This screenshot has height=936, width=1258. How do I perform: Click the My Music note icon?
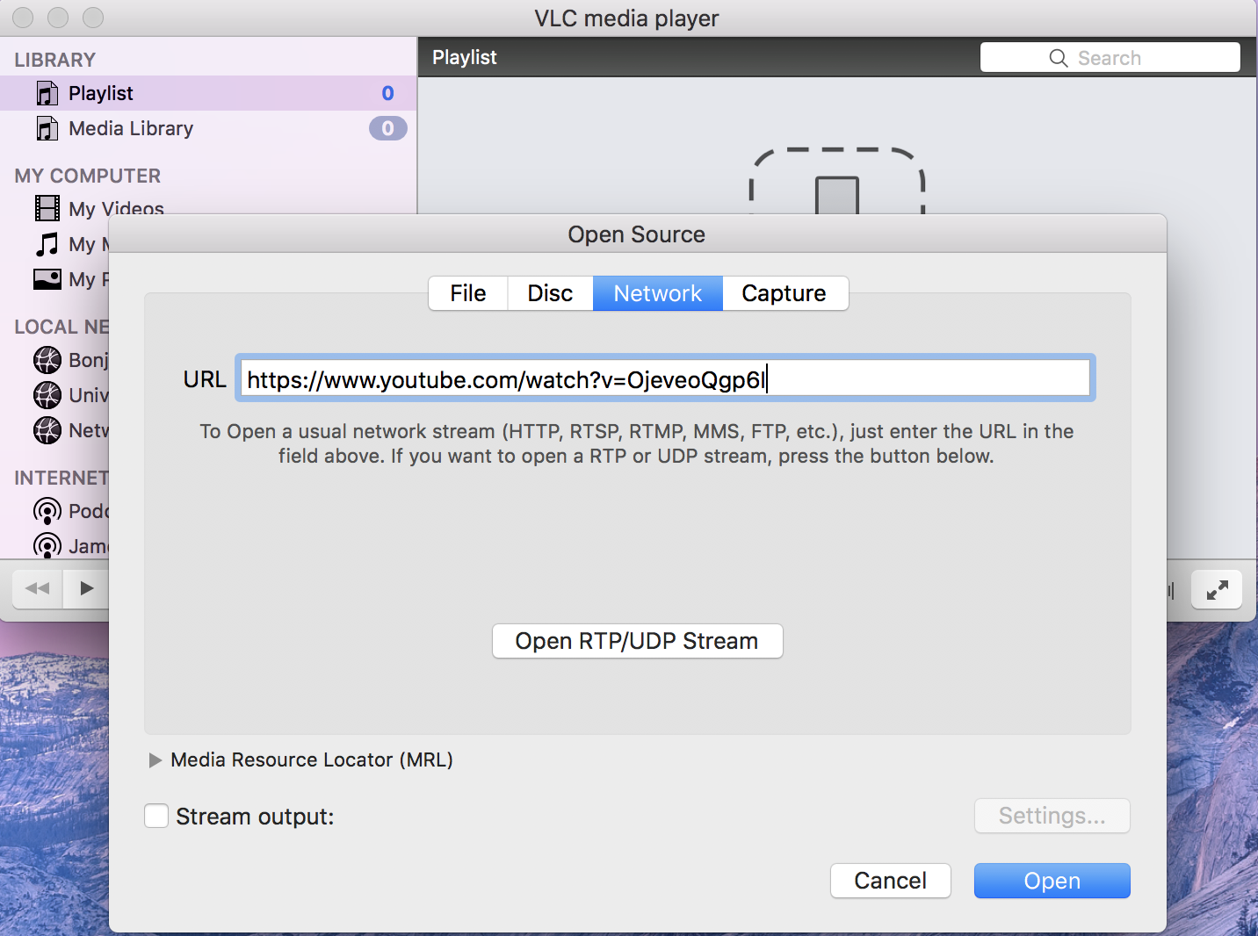tap(47, 243)
